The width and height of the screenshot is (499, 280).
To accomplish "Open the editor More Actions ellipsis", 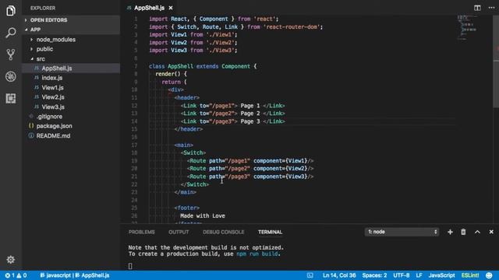I will click(491, 8).
